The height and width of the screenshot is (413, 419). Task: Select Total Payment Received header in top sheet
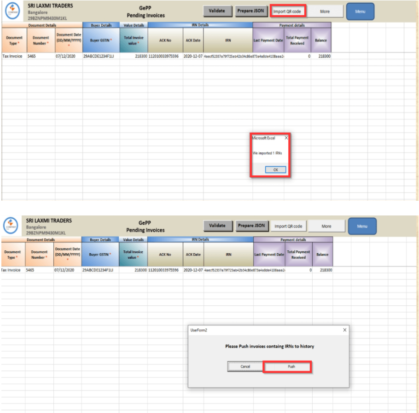coord(297,41)
